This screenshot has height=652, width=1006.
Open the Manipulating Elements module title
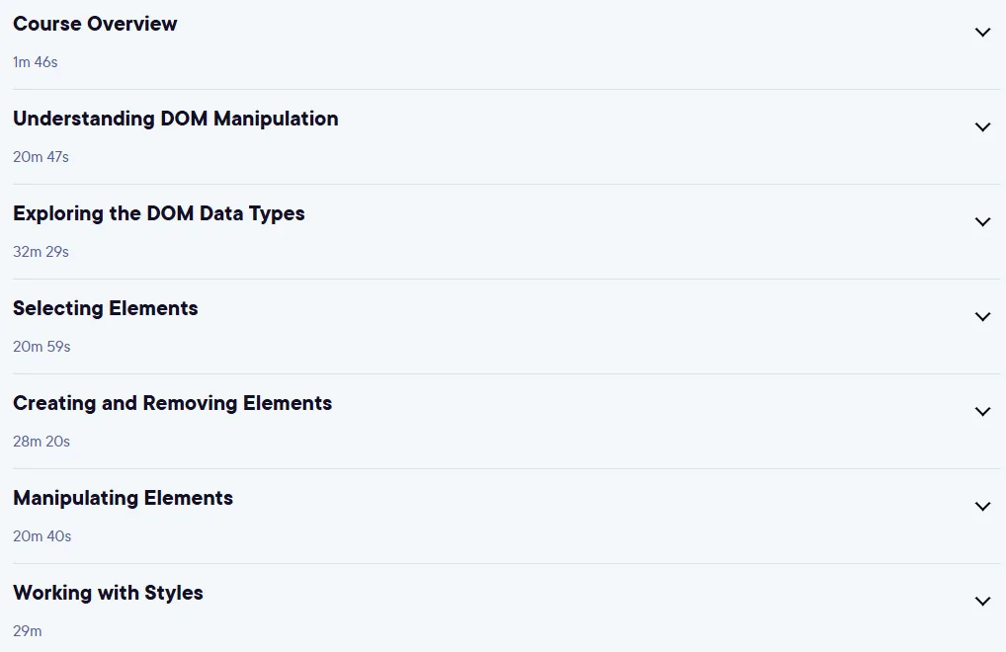tap(124, 498)
